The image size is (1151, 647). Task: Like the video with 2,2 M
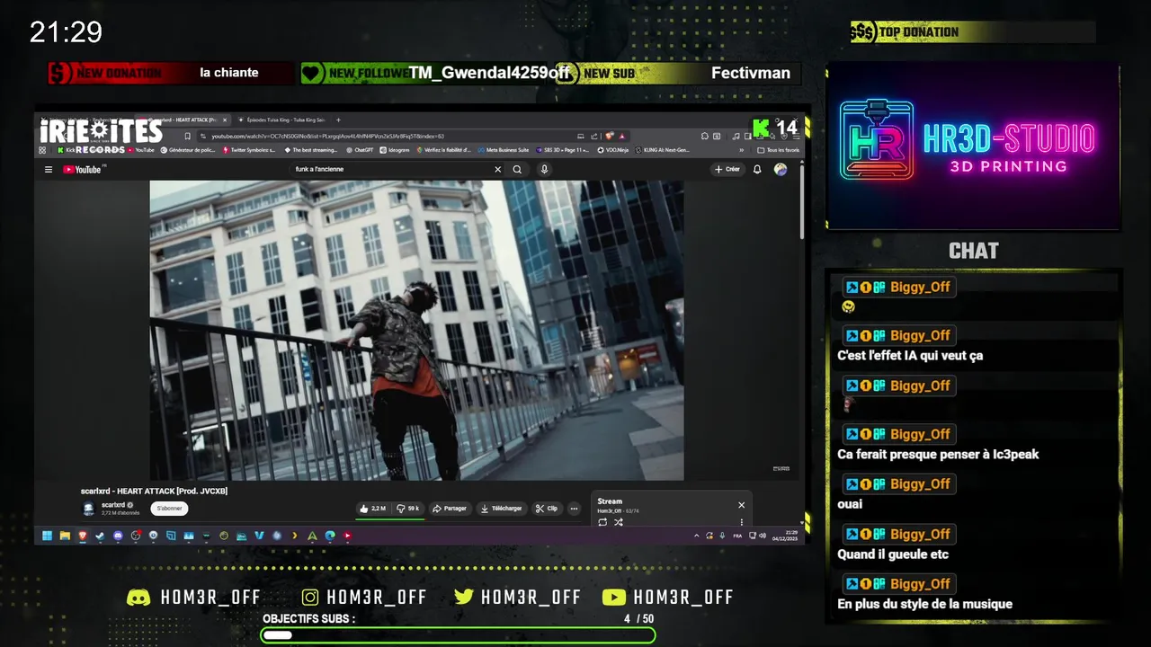click(x=373, y=509)
